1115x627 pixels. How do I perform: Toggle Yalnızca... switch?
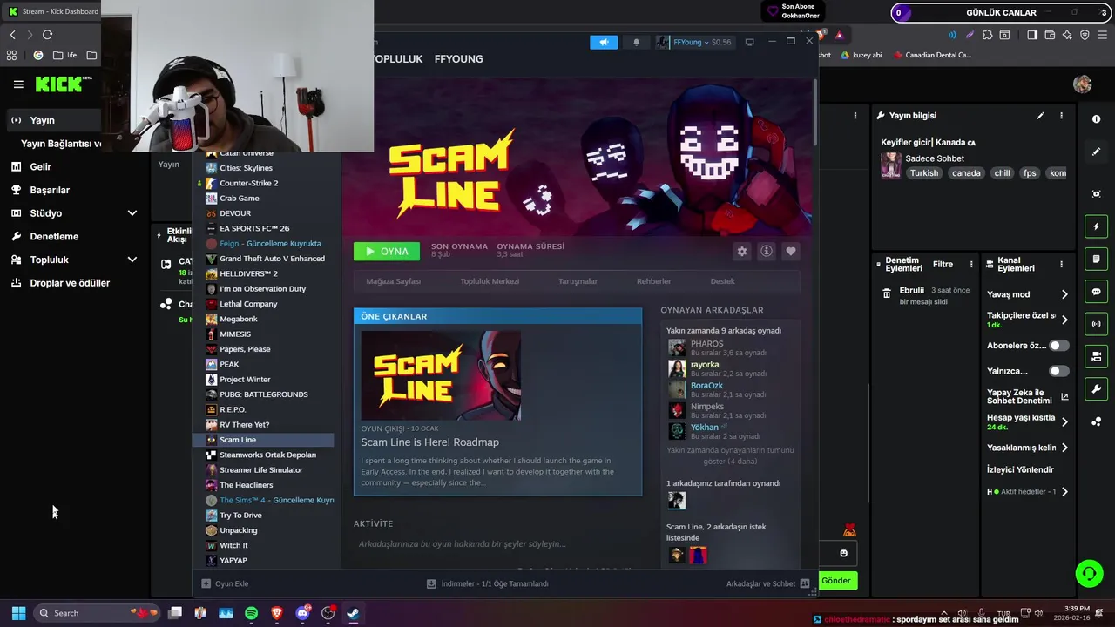tap(1059, 371)
